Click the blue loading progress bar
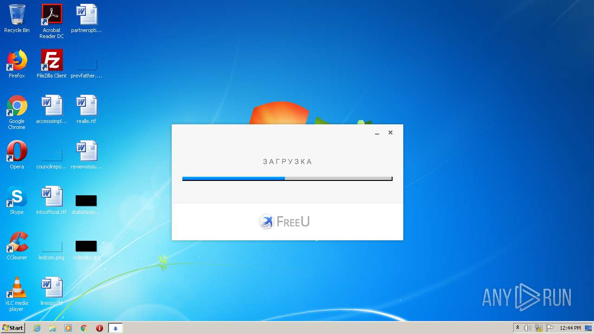 pyautogui.click(x=287, y=179)
